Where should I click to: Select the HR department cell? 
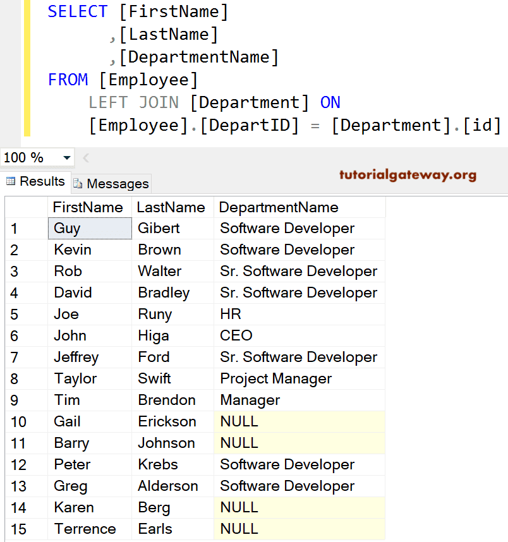pos(299,314)
